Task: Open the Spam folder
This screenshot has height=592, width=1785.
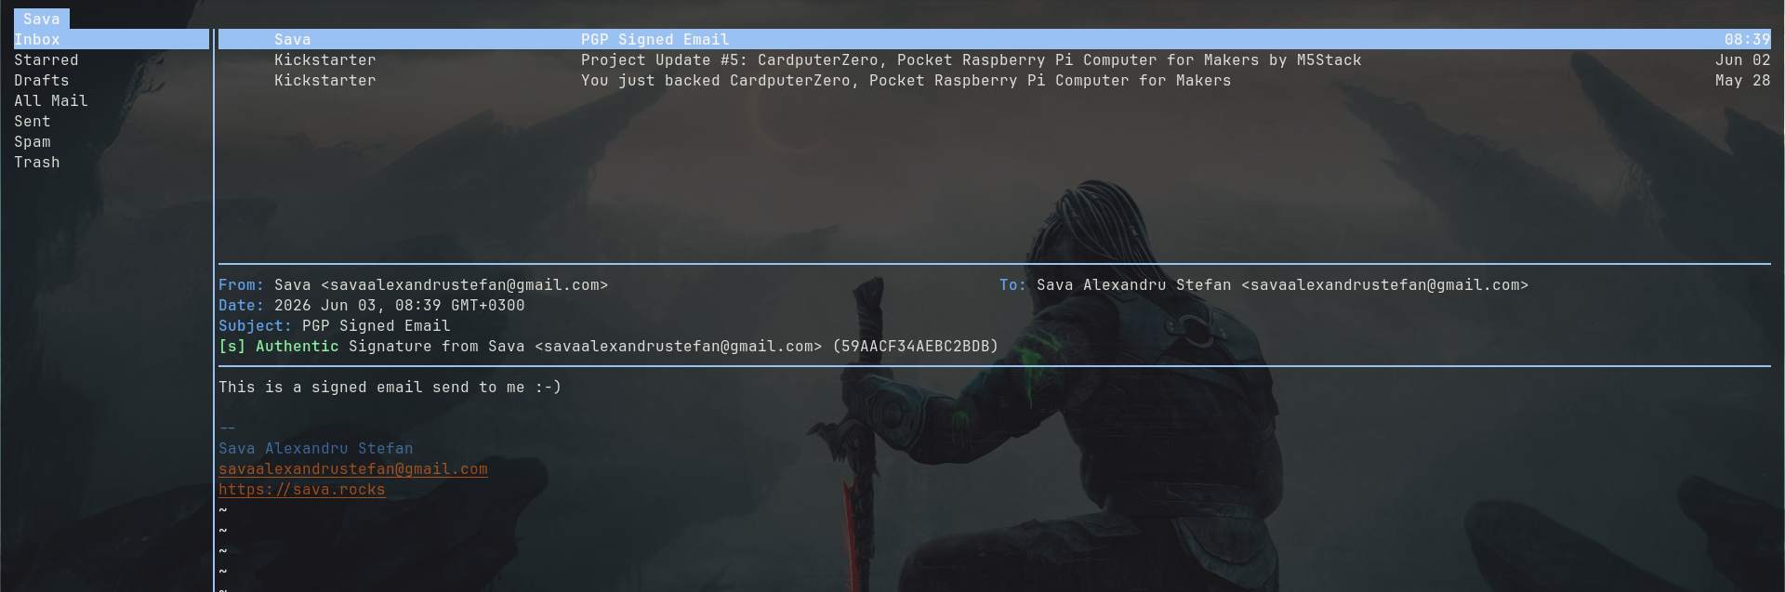Action: [x=33, y=141]
